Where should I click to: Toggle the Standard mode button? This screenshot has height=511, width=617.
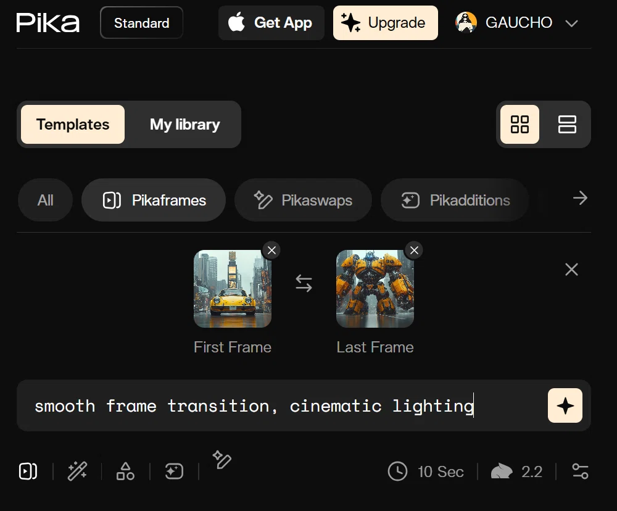142,23
